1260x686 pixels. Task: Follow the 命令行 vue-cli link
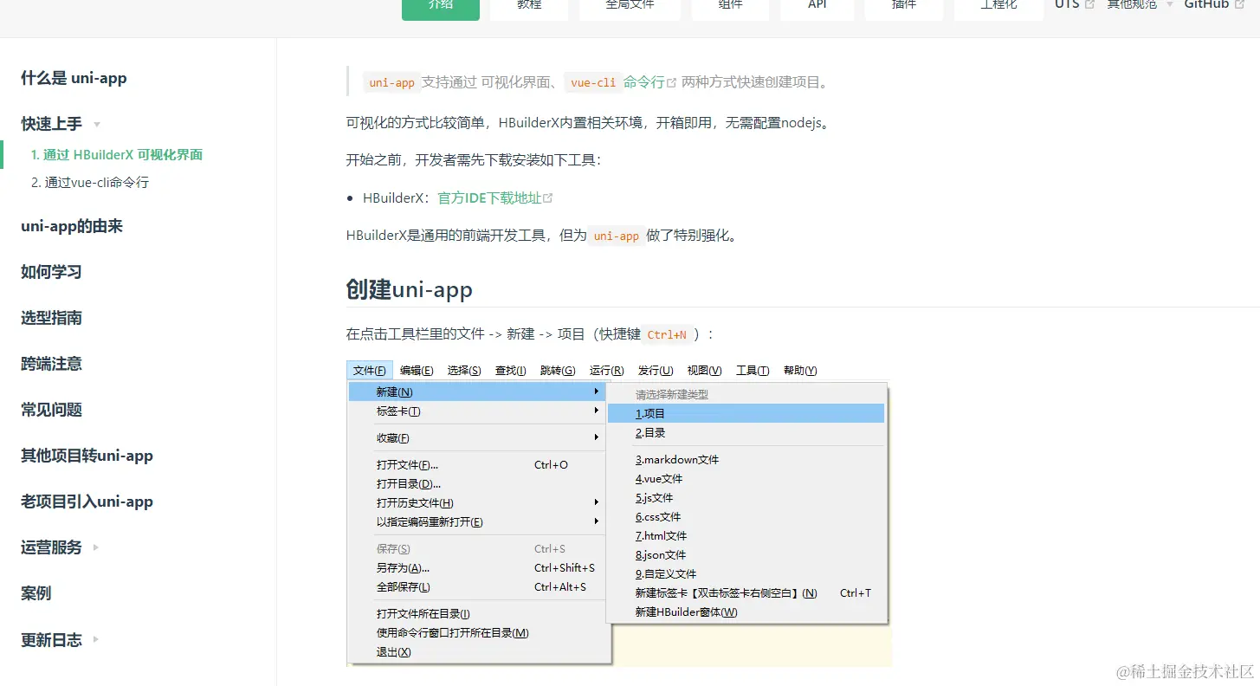643,82
